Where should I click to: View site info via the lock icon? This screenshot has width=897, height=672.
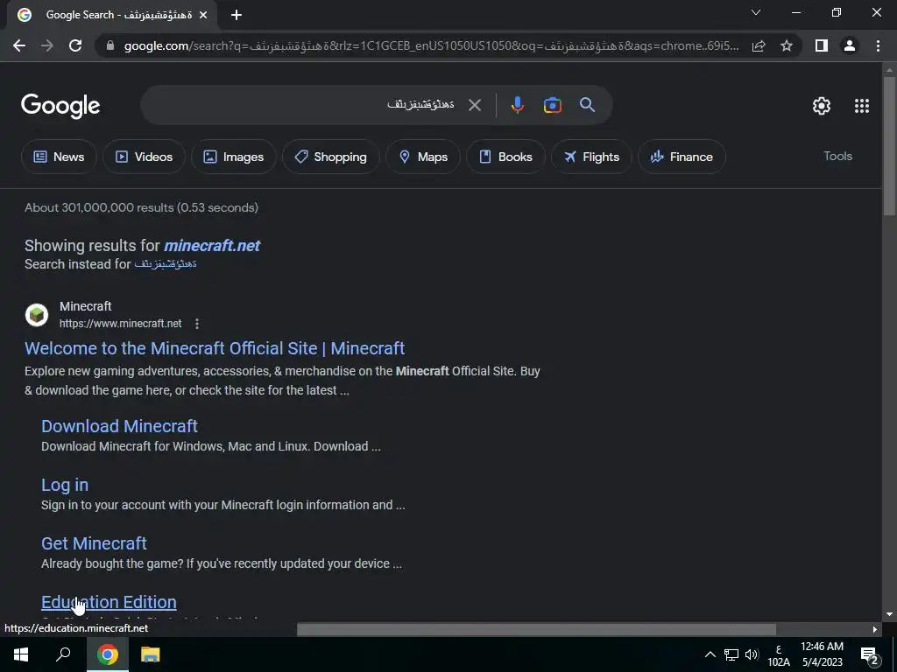click(110, 45)
